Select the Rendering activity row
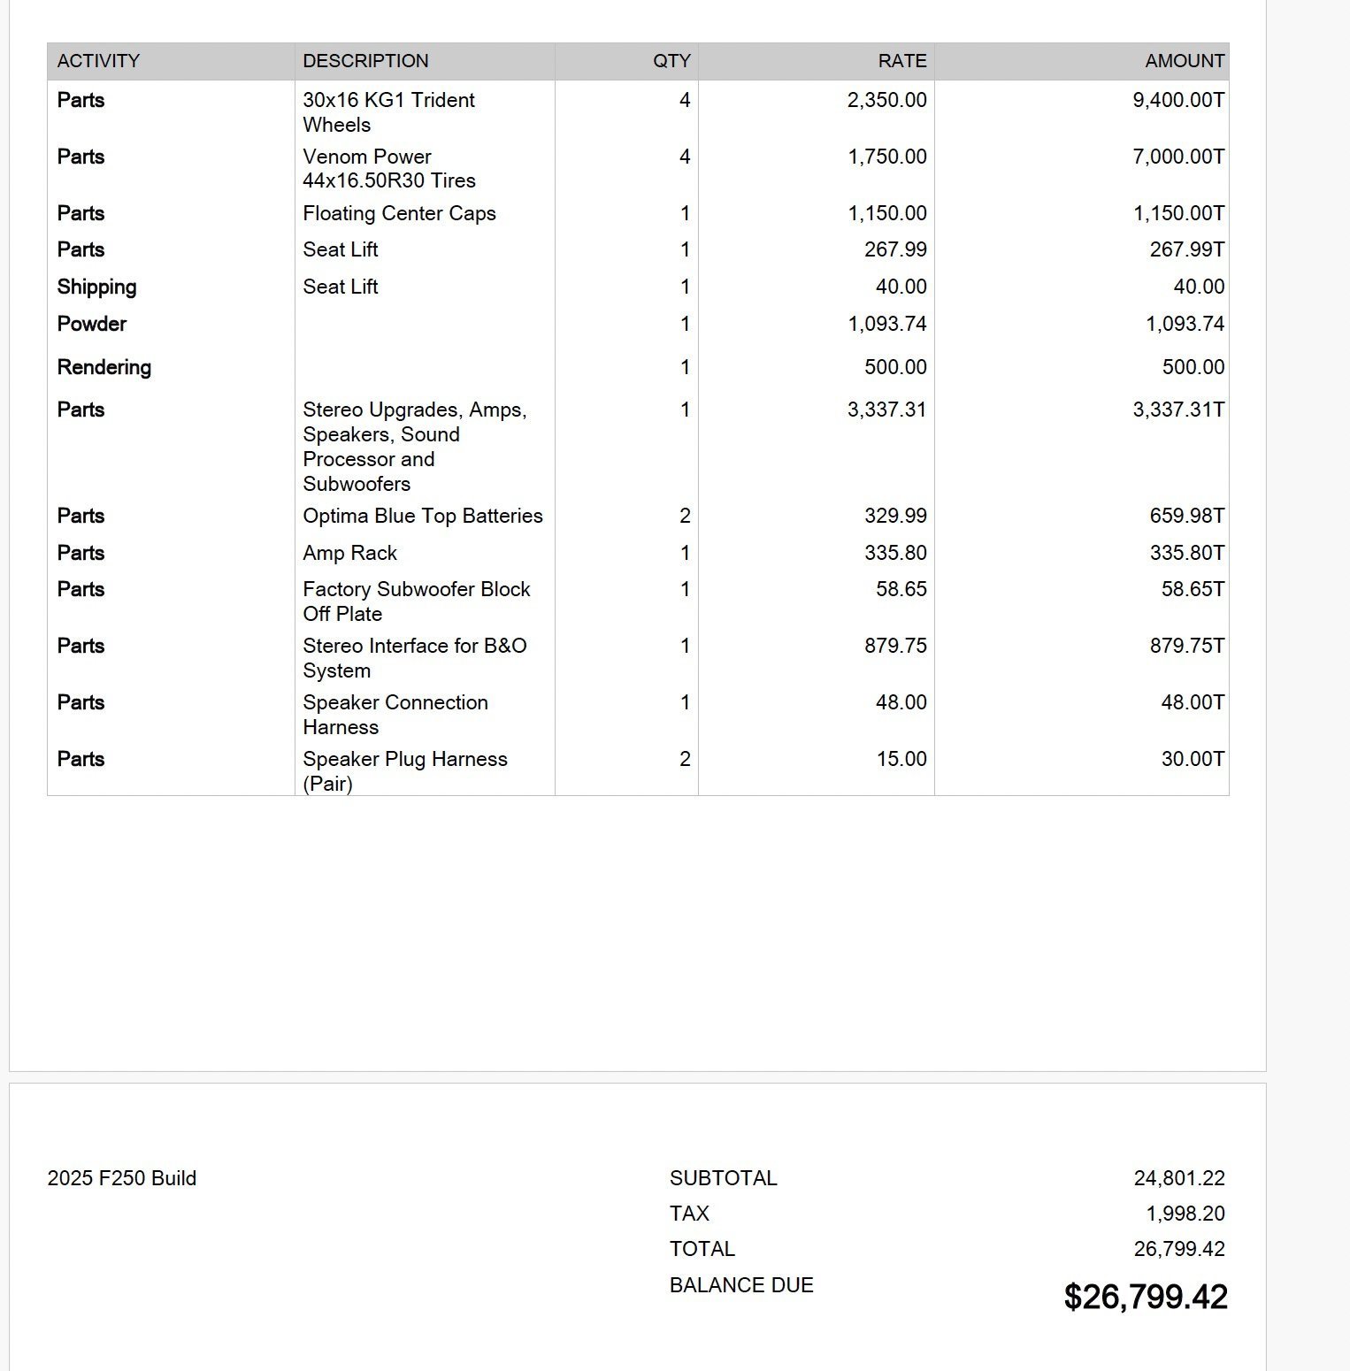Image resolution: width=1350 pixels, height=1371 pixels. pos(104,367)
